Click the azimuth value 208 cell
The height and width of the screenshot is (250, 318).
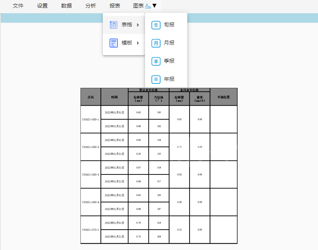[x=159, y=237]
